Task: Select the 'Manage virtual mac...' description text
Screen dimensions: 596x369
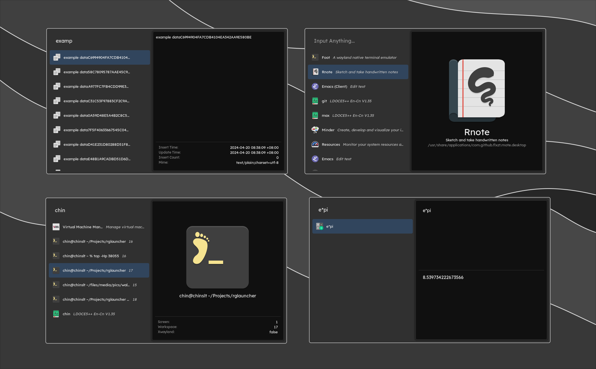Action: pos(125,227)
